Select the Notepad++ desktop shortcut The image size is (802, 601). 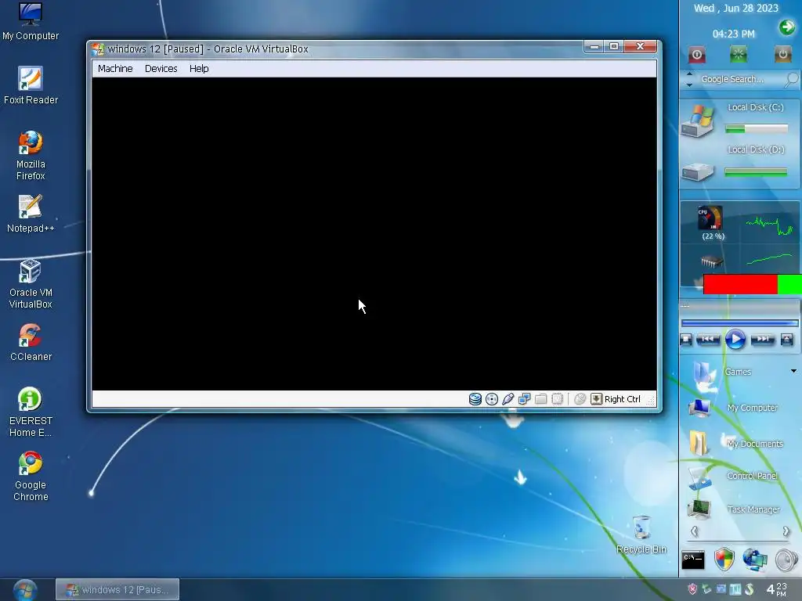pos(31,214)
